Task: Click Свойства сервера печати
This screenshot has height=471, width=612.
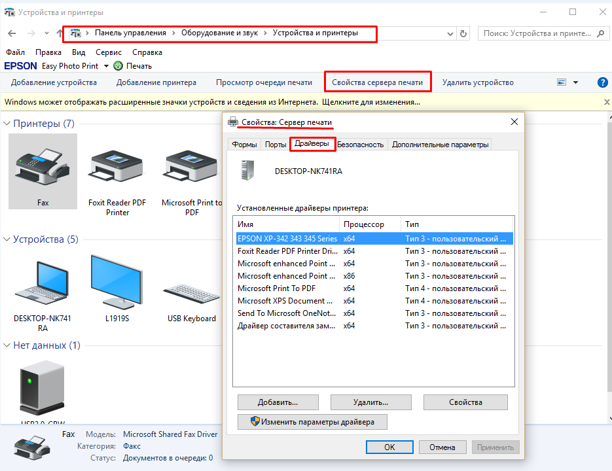Action: tap(378, 82)
